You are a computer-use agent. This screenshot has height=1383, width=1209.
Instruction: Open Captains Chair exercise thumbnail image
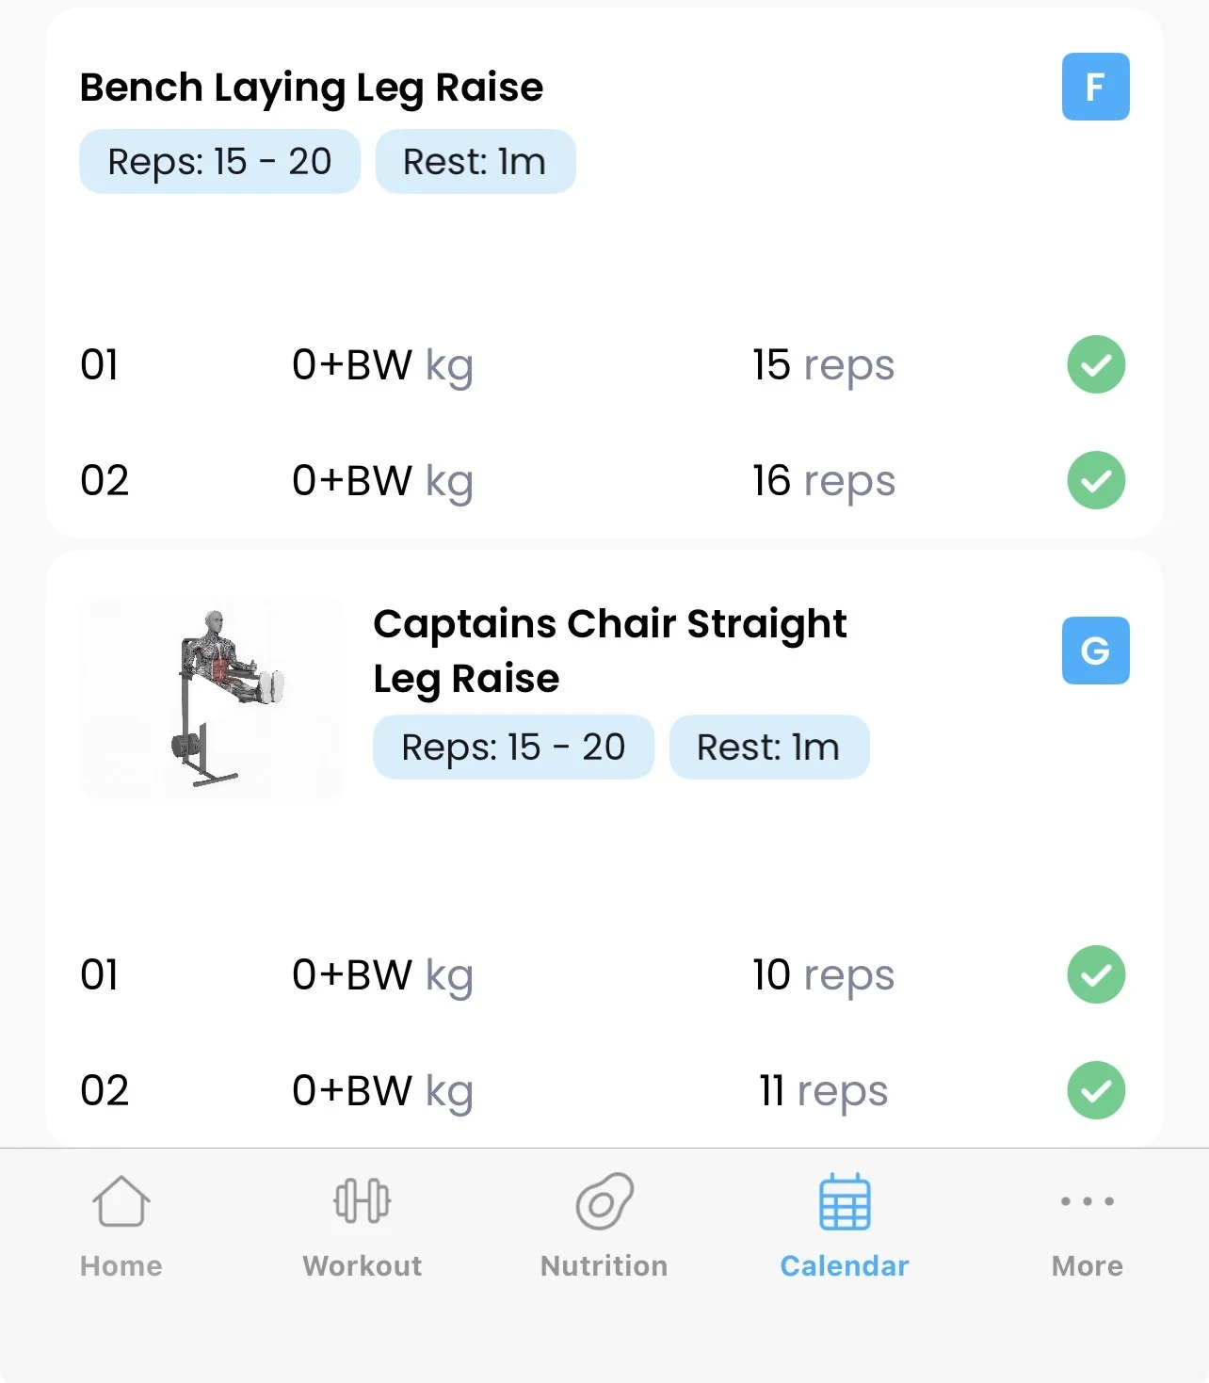[x=212, y=698]
